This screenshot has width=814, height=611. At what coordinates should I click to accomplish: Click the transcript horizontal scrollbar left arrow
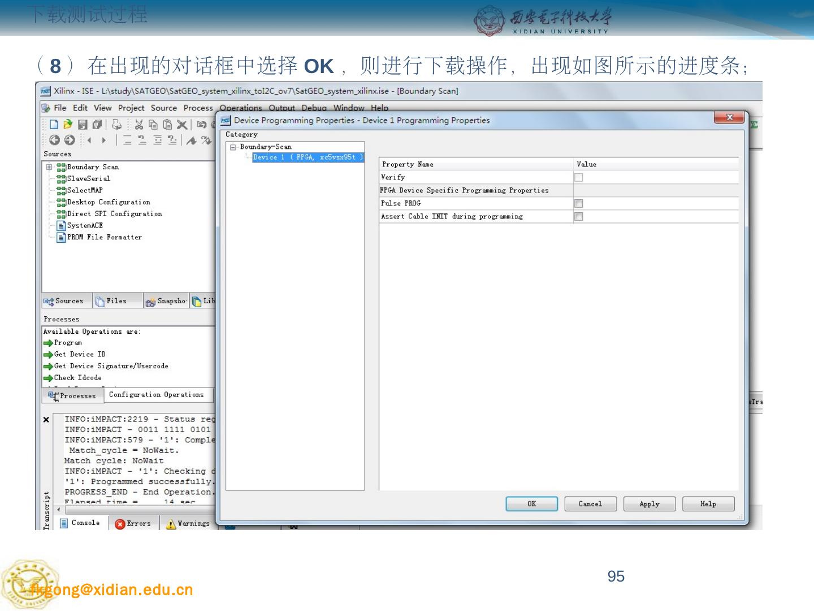coord(58,510)
